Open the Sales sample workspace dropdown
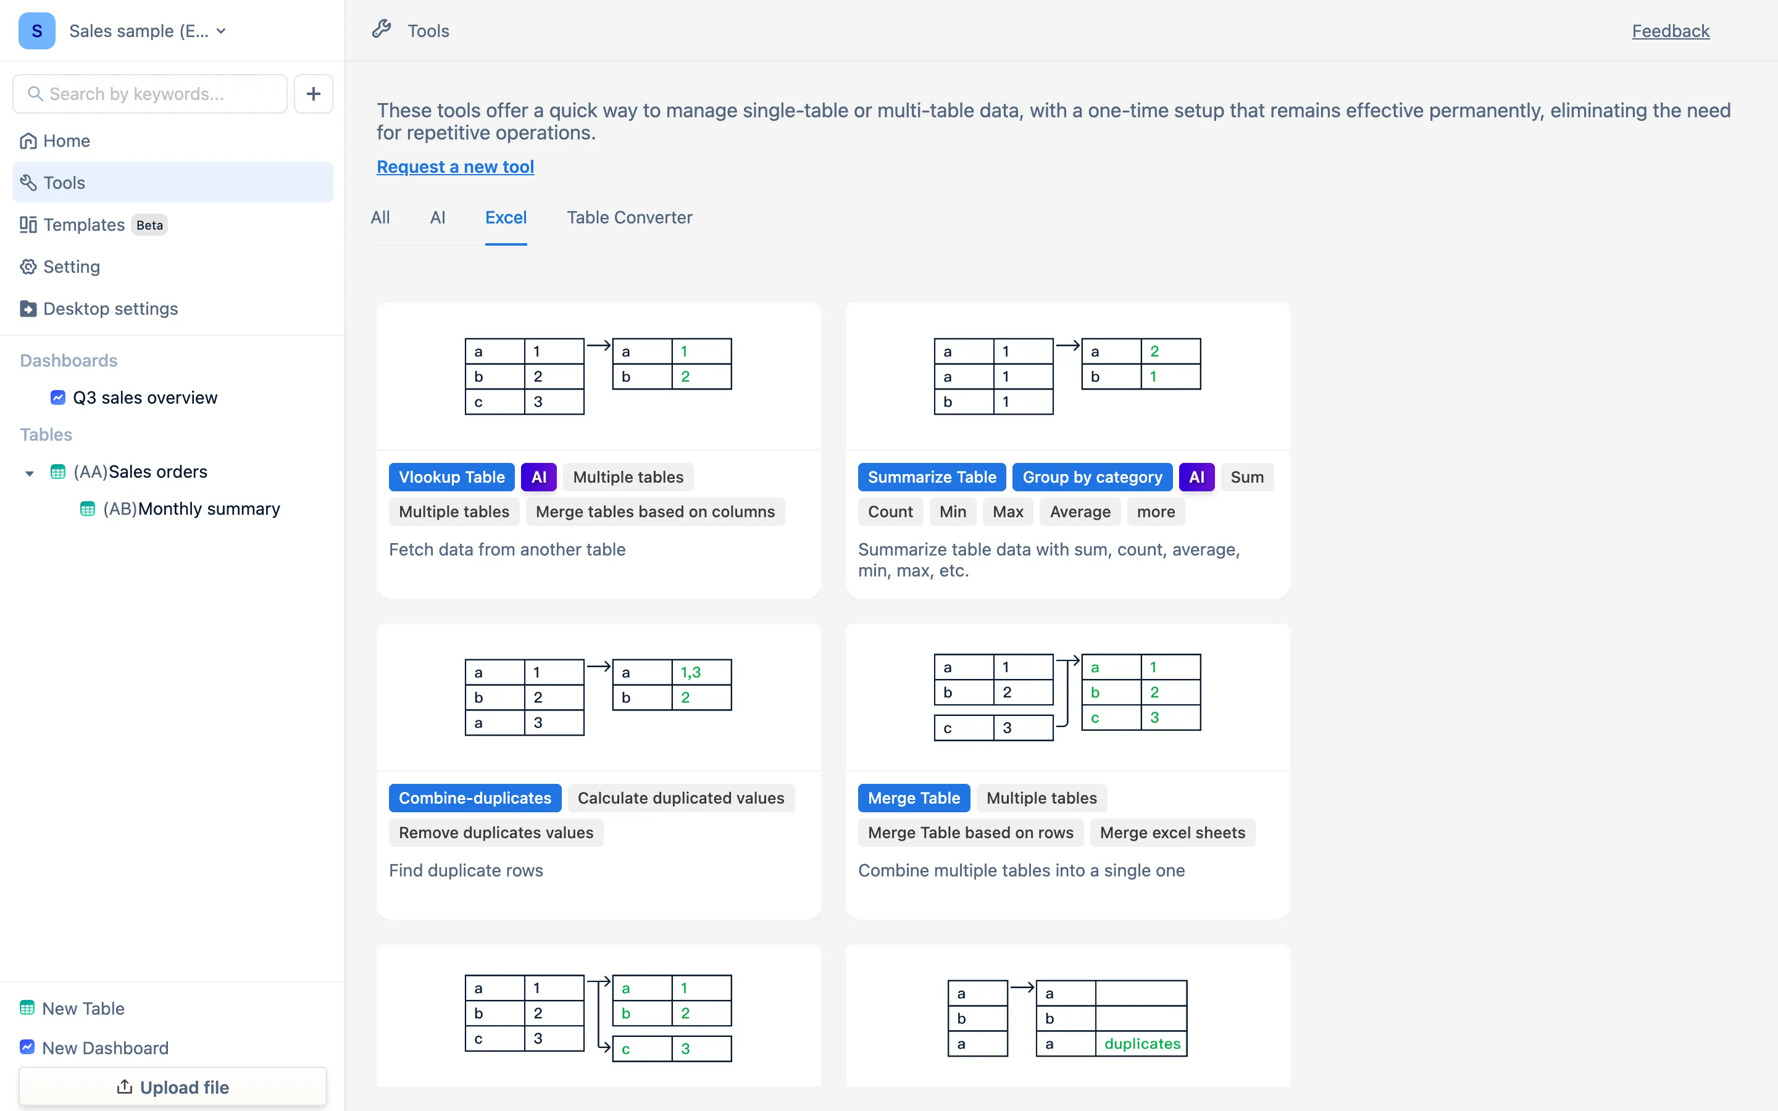 click(148, 31)
